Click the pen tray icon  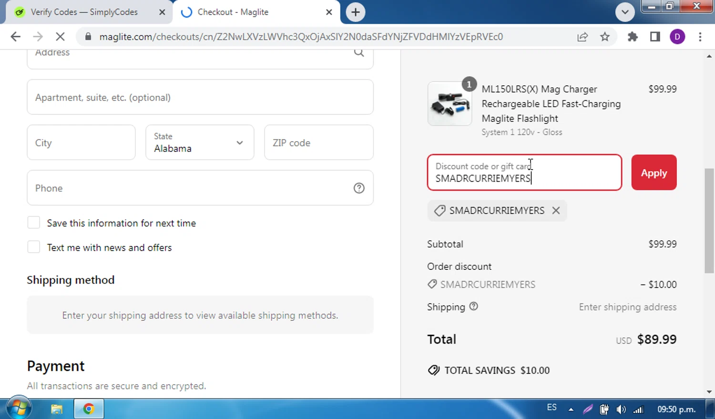588,409
